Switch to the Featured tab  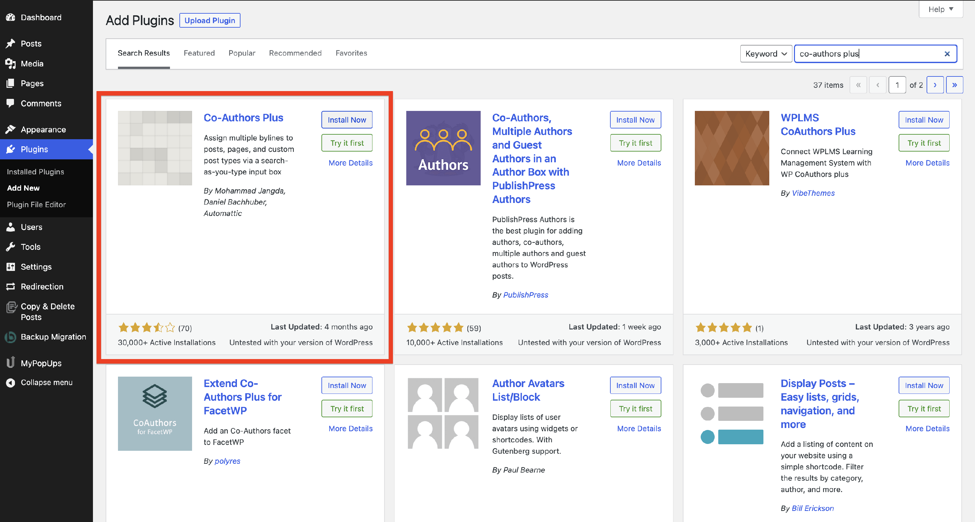click(199, 53)
